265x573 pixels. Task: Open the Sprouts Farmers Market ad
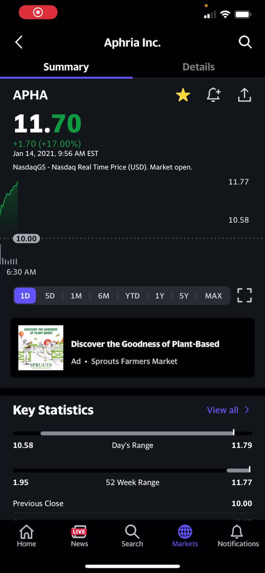point(132,348)
